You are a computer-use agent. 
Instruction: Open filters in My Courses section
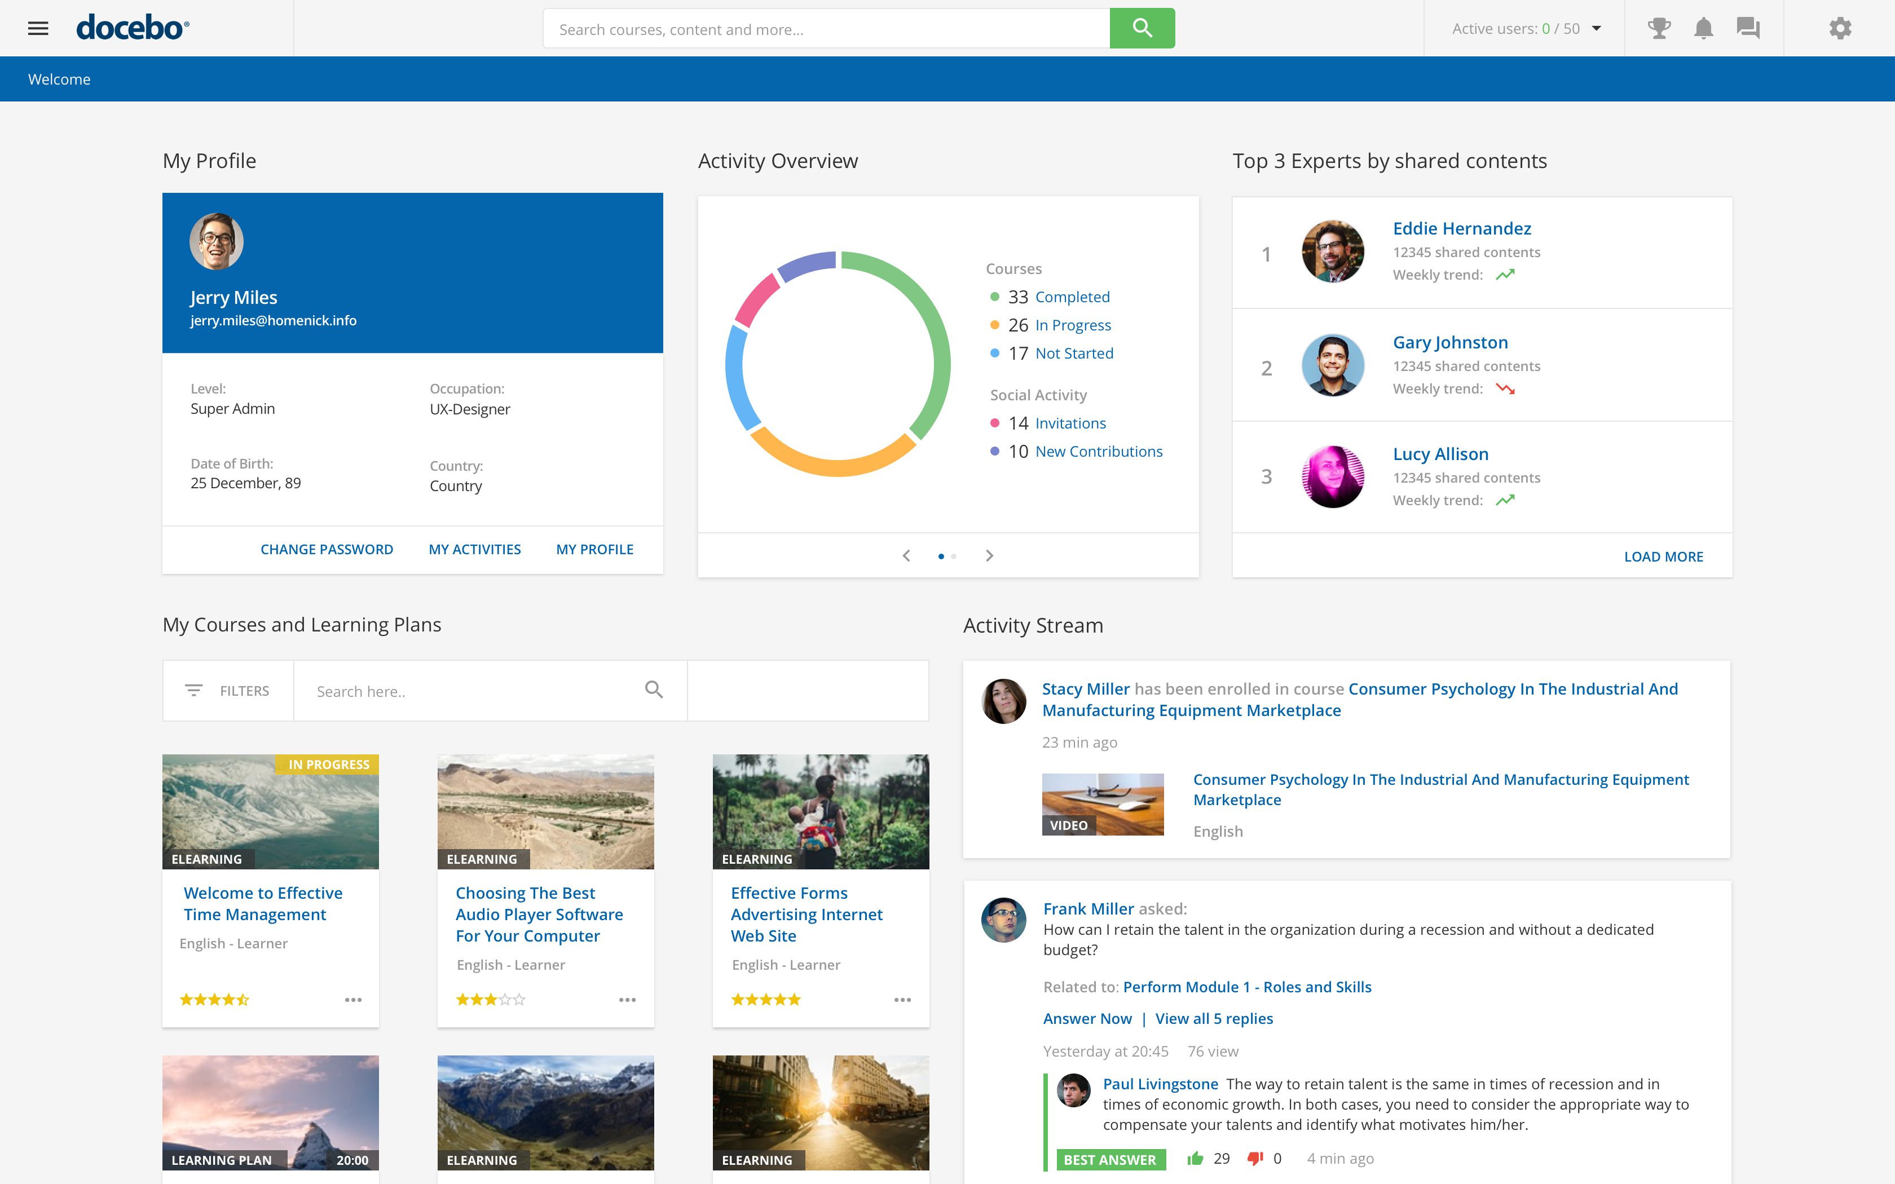[x=227, y=690]
